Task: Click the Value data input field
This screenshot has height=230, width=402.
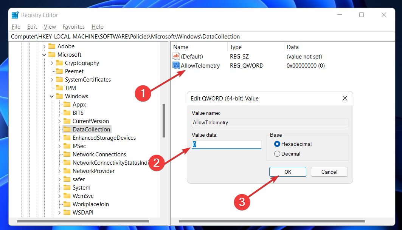Action: pyautogui.click(x=227, y=144)
